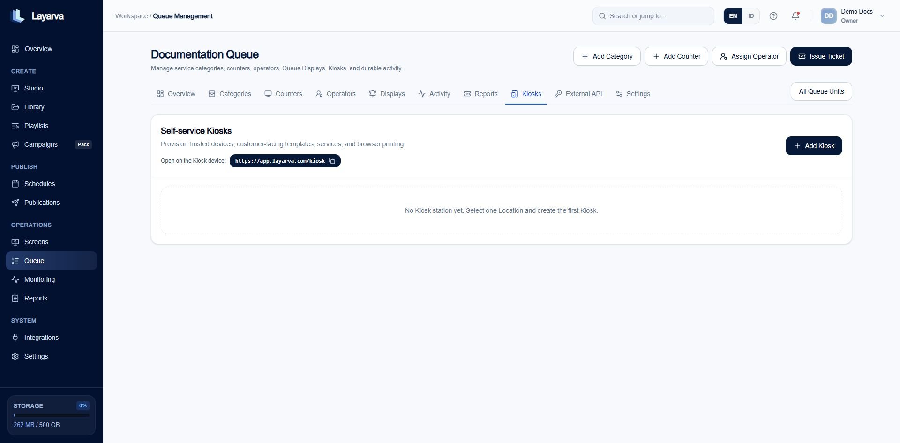Screen dimensions: 900x443
Task: Click the Layarva logo
Action: pos(37,16)
